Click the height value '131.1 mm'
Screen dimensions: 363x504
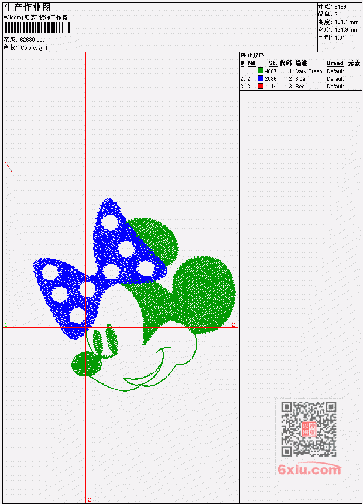[347, 22]
